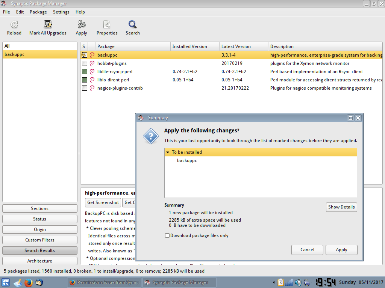Open the Klipper clipboard tray icon
This screenshot has width=385, height=288.
(x=280, y=283)
